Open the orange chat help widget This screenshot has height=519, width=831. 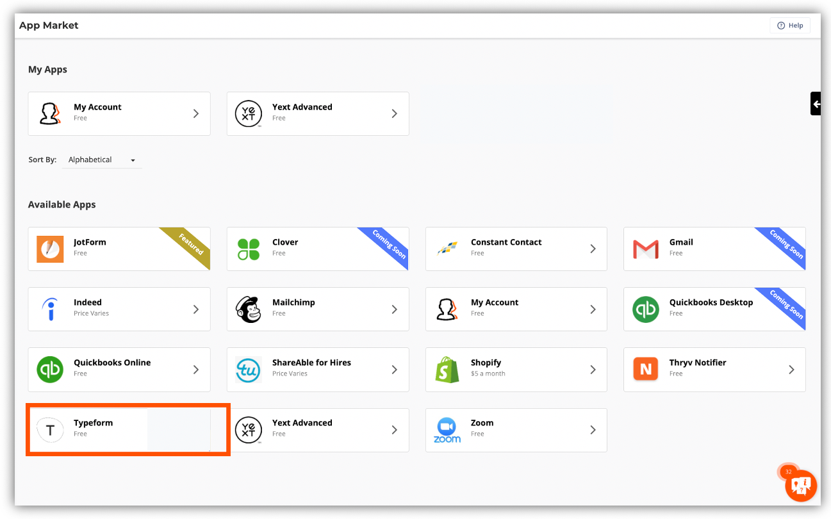coord(801,486)
